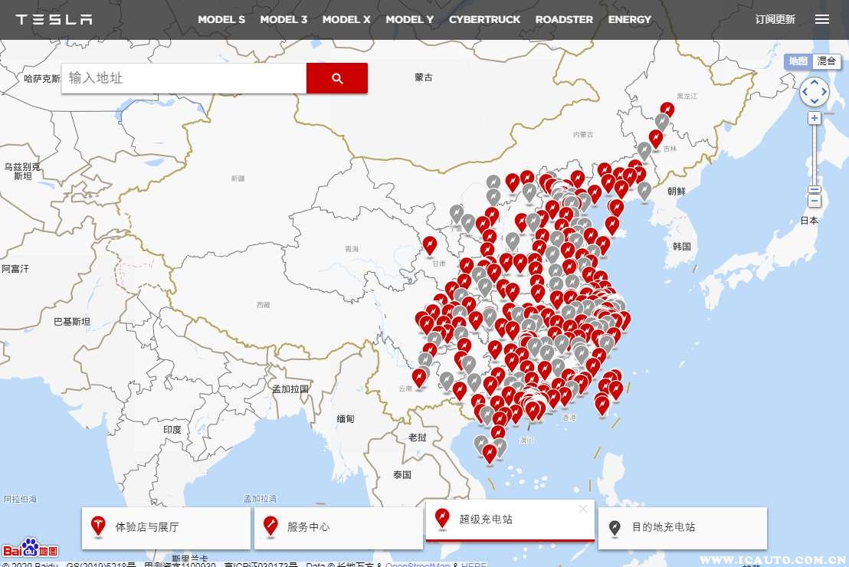Pan the map up with arrow control

(814, 82)
